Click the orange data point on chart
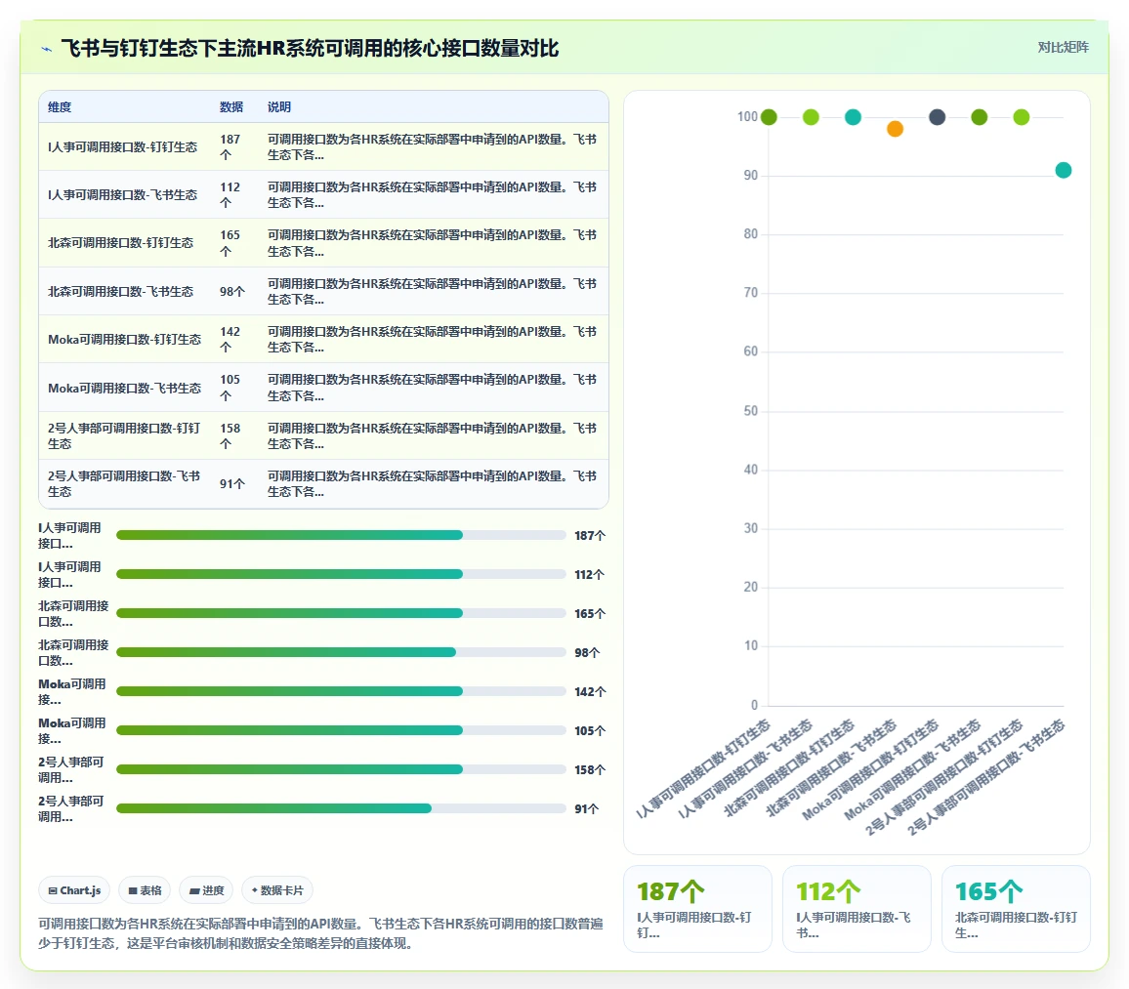This screenshot has width=1129, height=989. tap(895, 129)
